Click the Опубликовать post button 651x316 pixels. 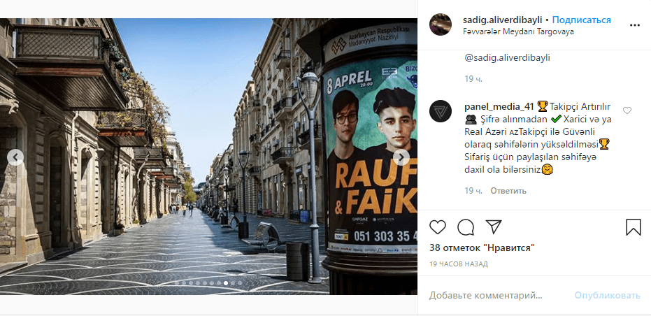(x=608, y=296)
